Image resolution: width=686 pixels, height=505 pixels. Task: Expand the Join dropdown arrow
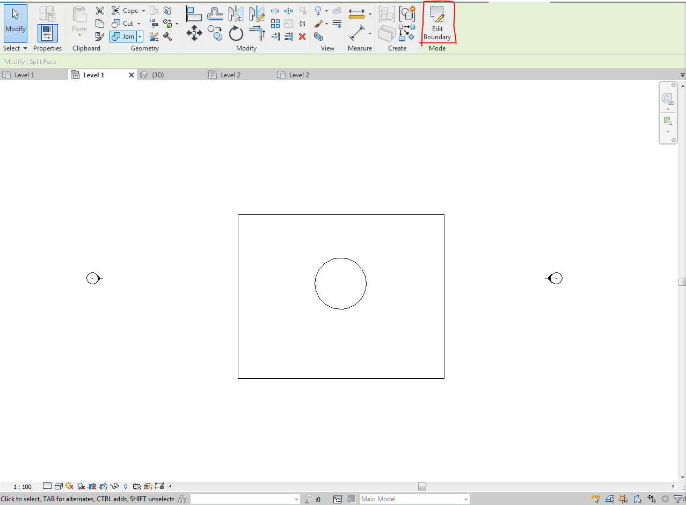(x=140, y=37)
